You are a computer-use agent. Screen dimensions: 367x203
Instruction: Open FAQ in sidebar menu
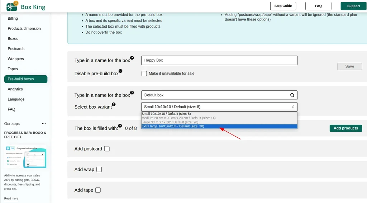pos(11,109)
